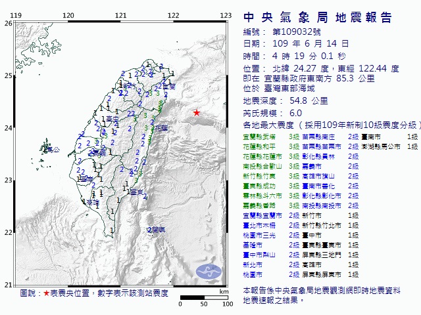Click the 花蓮 label on the map
Image resolution: width=421 pixels, height=315 pixels.
pos(161,128)
